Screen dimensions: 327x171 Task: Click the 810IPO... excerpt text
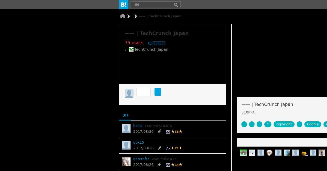pyautogui.click(x=249, y=112)
